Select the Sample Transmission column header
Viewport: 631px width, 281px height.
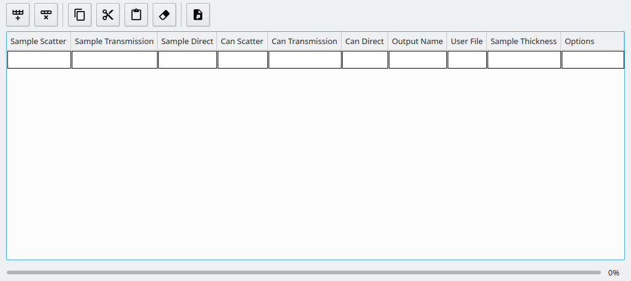[x=114, y=41]
